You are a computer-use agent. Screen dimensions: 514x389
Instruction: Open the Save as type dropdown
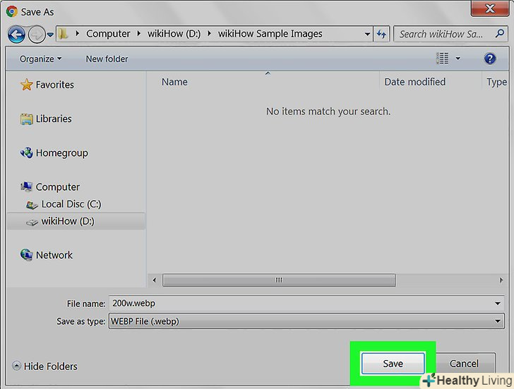point(306,321)
